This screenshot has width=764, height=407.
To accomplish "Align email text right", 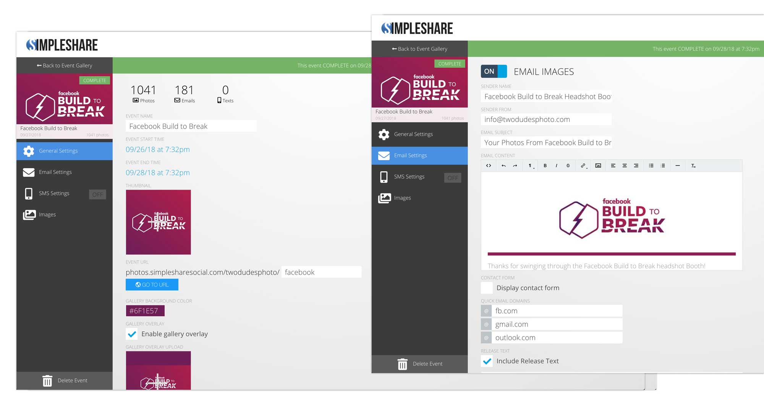I will pos(636,166).
